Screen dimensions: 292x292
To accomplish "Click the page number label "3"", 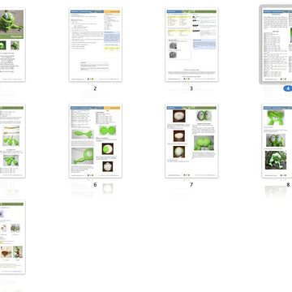I will [191, 88].
